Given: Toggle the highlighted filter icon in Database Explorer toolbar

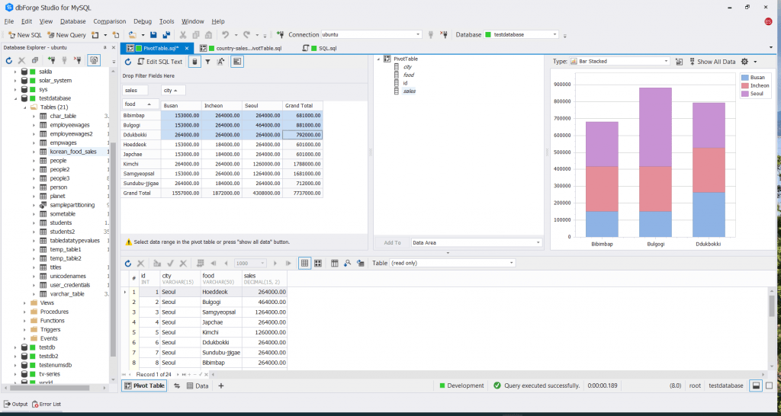Looking at the screenshot, I should pos(94,60).
